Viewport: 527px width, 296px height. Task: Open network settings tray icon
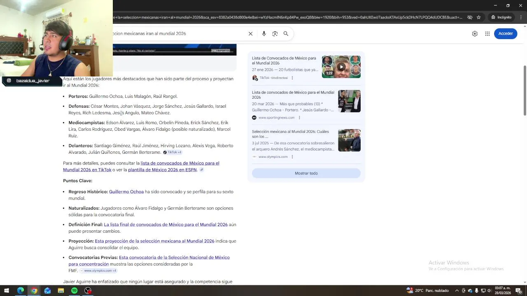[x=483, y=291]
